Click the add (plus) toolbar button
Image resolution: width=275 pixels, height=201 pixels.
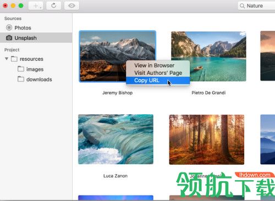point(36,5)
